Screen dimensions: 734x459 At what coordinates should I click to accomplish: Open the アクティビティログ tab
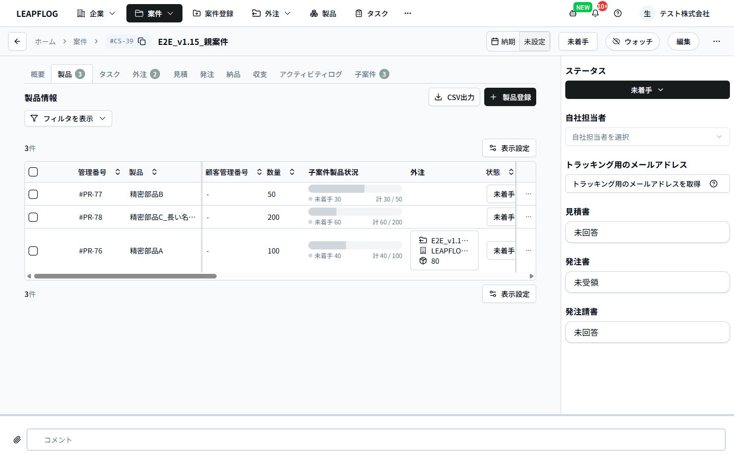310,74
